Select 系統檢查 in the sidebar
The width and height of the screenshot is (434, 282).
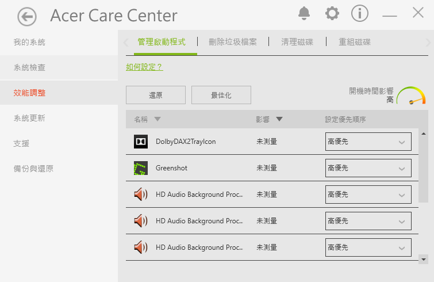click(x=30, y=67)
